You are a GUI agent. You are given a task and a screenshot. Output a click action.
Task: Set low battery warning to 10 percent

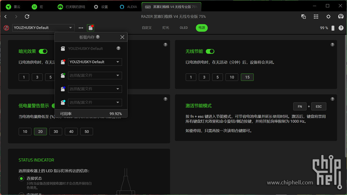click(25, 132)
